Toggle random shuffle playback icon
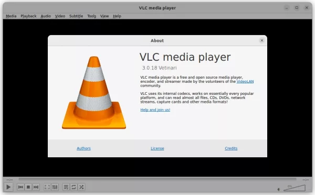315x195 pixels. 81,187
